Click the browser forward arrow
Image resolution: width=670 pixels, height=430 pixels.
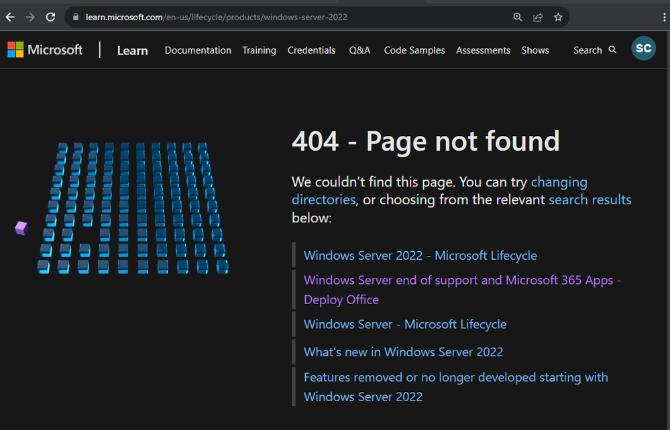click(30, 17)
